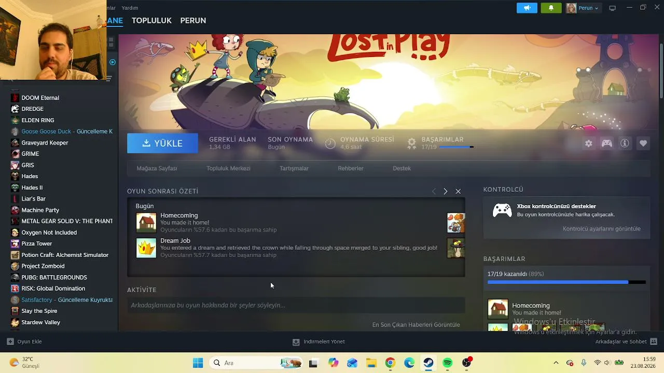Add Lost in Play to favorites

tap(643, 144)
